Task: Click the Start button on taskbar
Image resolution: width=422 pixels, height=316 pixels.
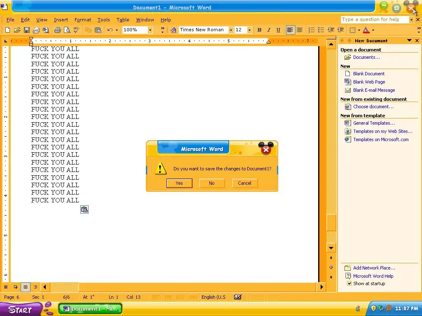Action: [20, 309]
